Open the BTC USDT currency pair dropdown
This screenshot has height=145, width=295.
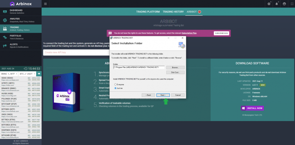pos(28,74)
